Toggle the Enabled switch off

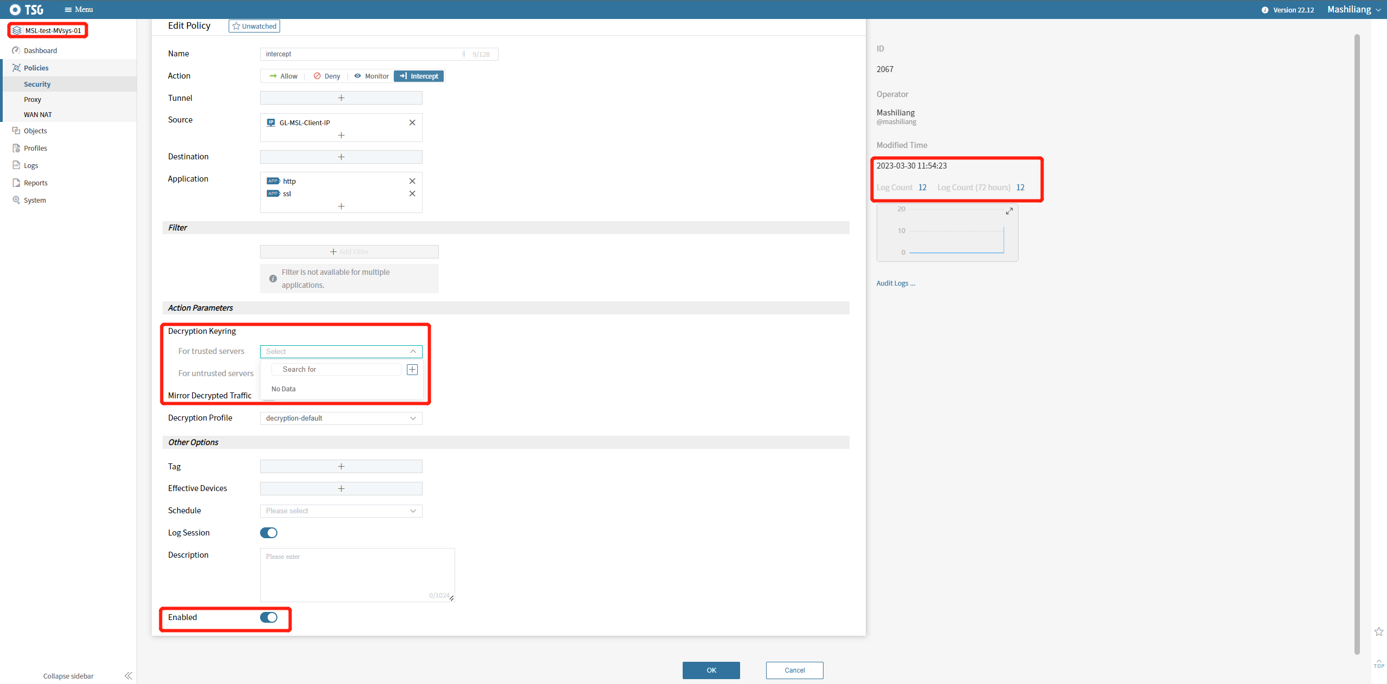tap(269, 617)
